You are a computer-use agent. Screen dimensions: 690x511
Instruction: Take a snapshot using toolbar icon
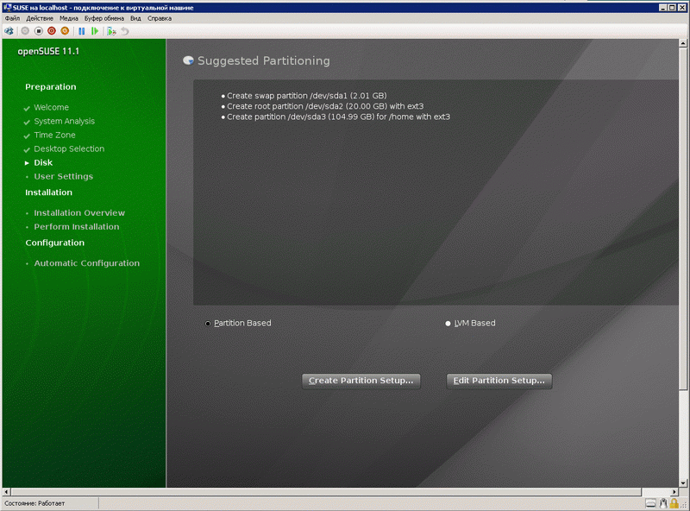coord(111,31)
